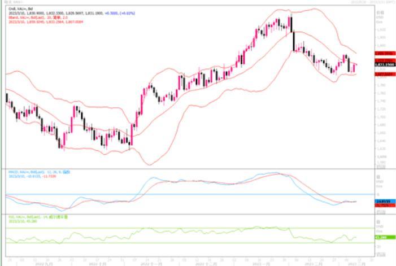The width and height of the screenshot is (396, 266).
Task: Click the blue zero line in MACD panel
Action: coord(169,194)
